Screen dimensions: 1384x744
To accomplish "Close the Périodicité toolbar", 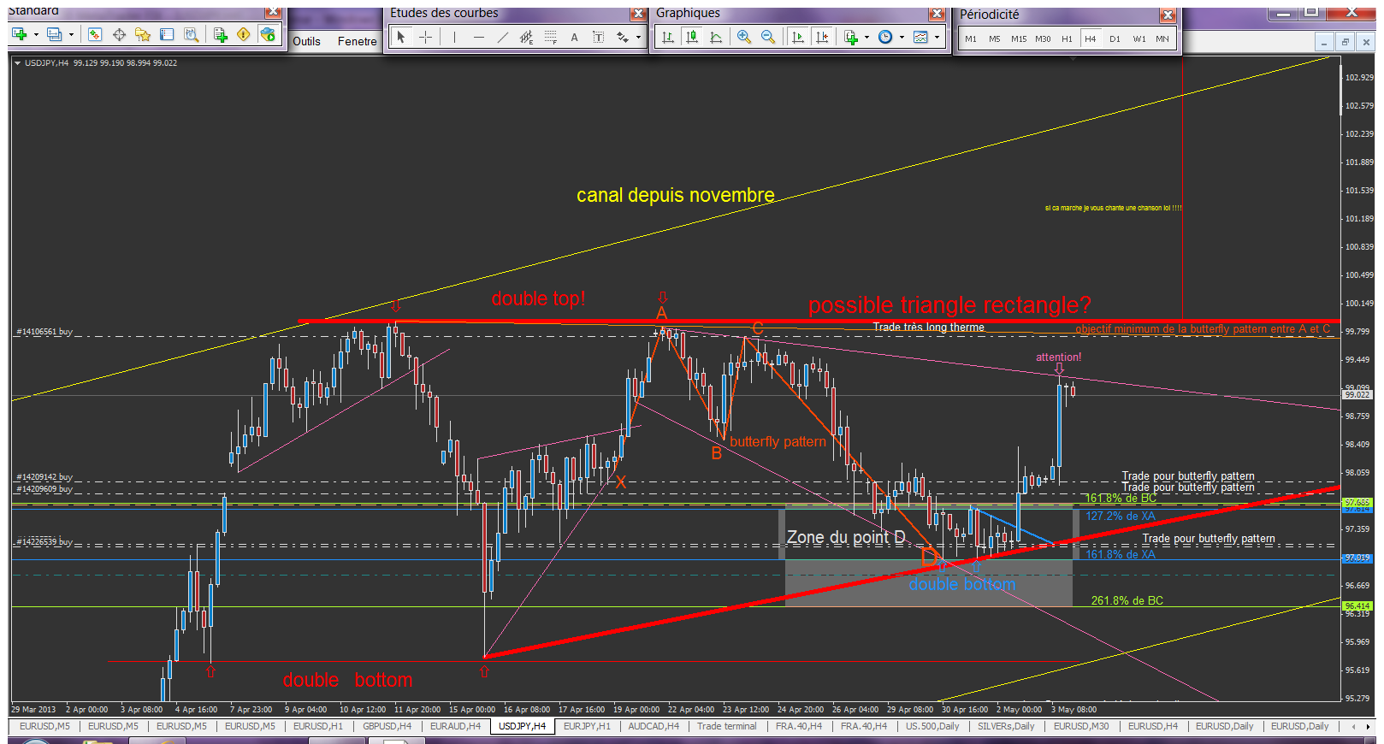I will (x=1168, y=15).
